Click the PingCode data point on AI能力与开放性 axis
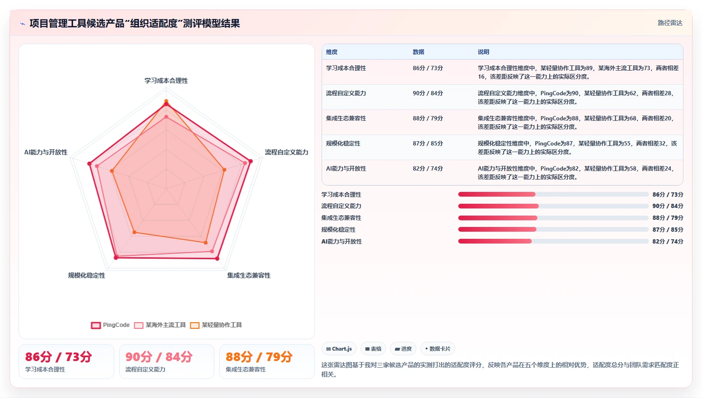 pyautogui.click(x=89, y=164)
